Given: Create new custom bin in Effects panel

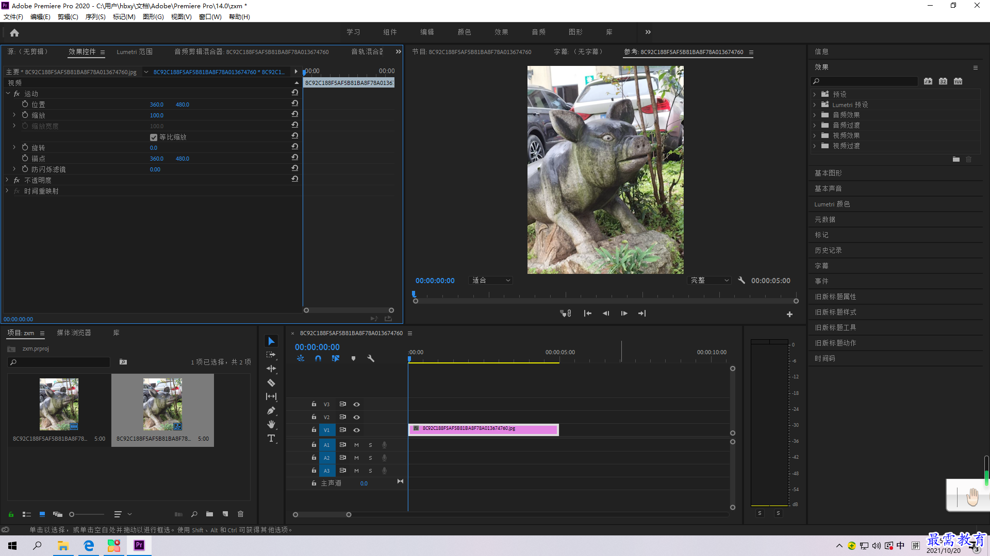Looking at the screenshot, I should pyautogui.click(x=956, y=160).
